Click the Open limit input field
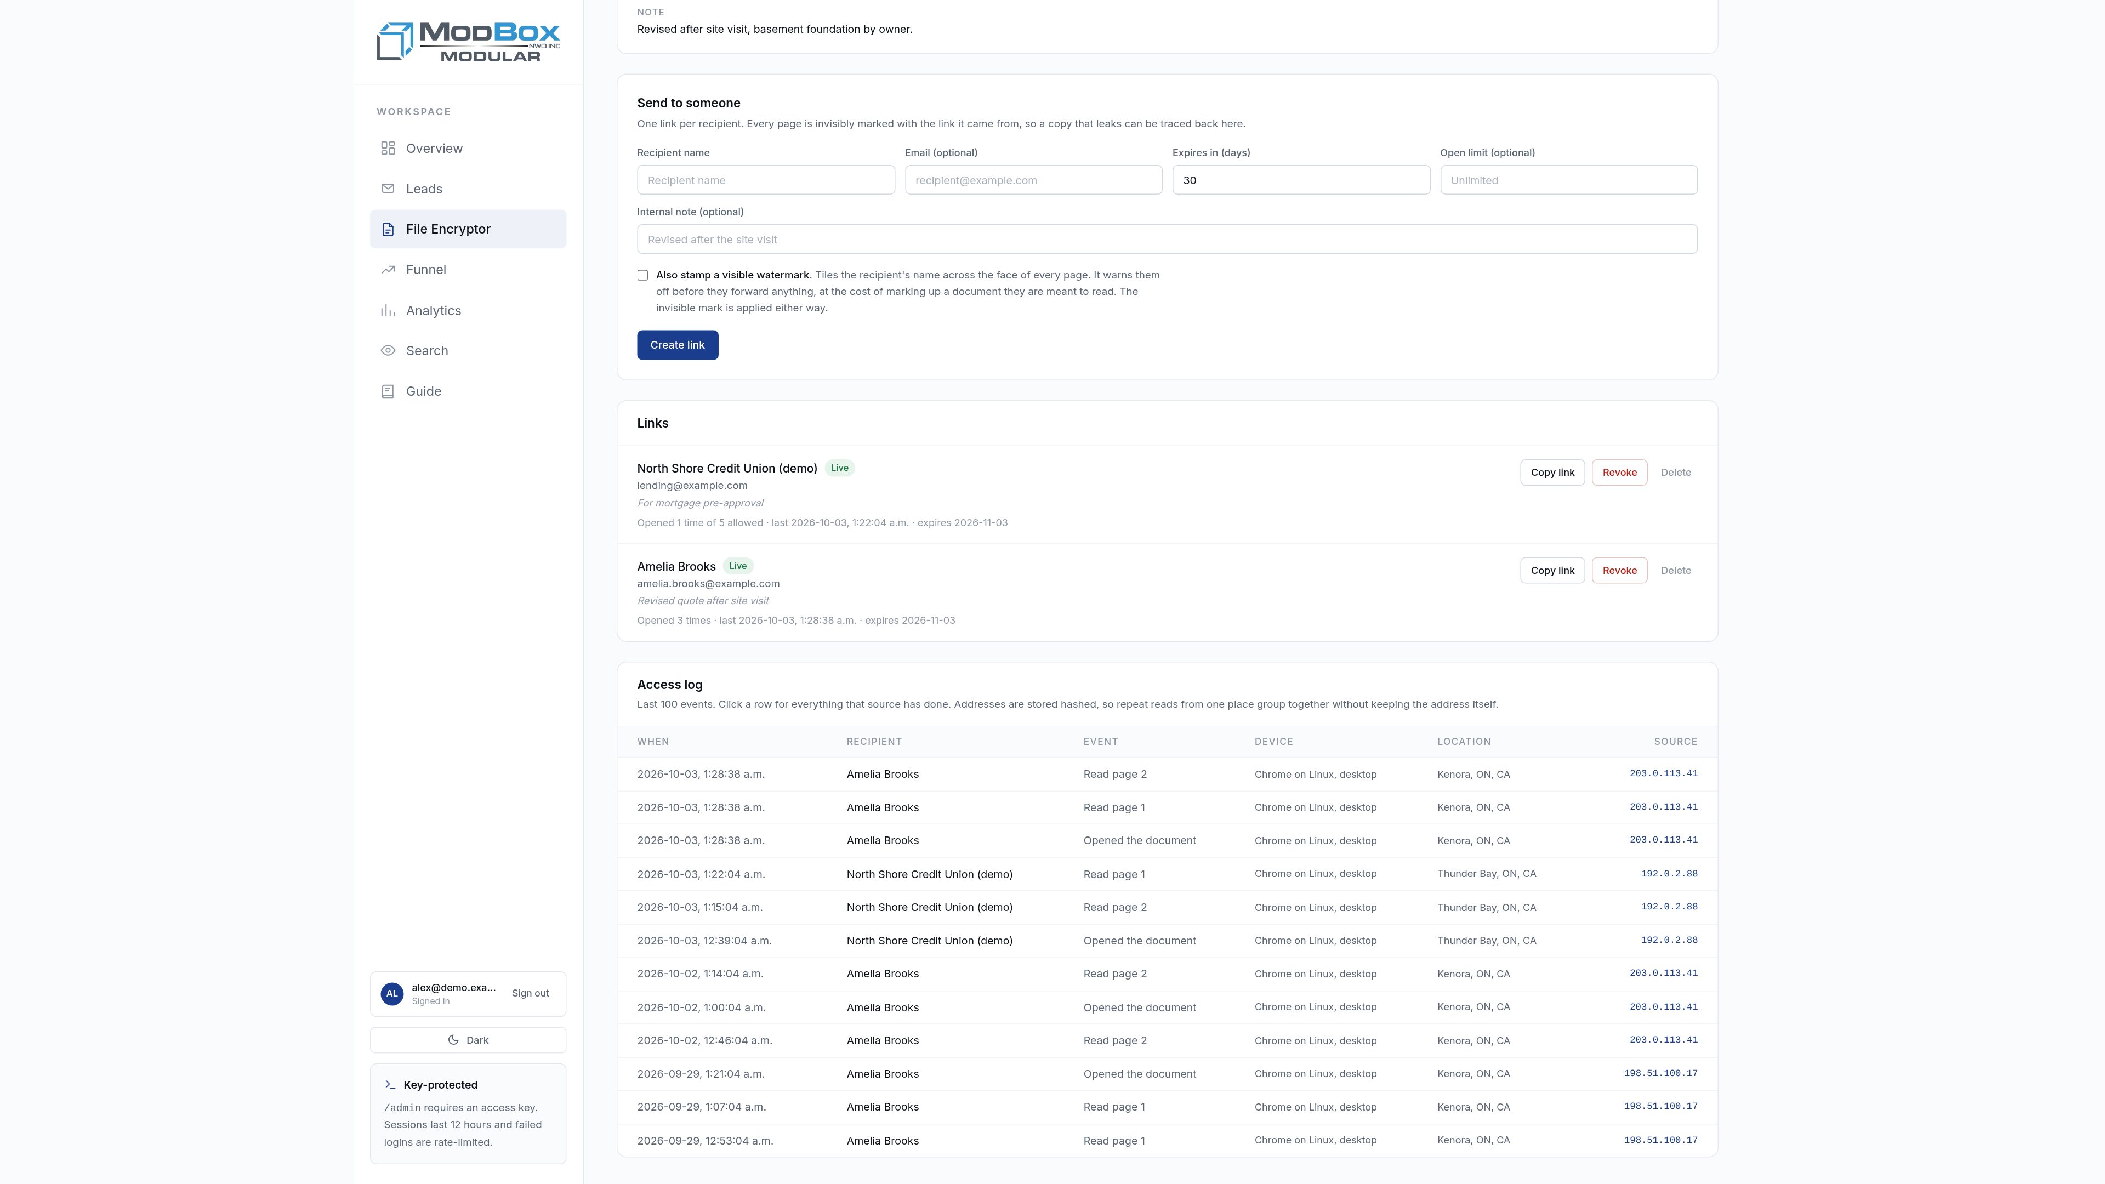This screenshot has height=1184, width=2105. click(1568, 180)
